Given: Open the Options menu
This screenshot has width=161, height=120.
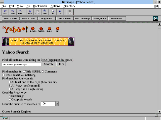Looking at the screenshot, I should (x=55, y=6).
